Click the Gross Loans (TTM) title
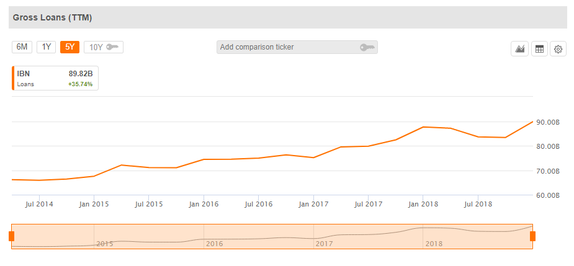This screenshot has width=574, height=266. point(52,17)
